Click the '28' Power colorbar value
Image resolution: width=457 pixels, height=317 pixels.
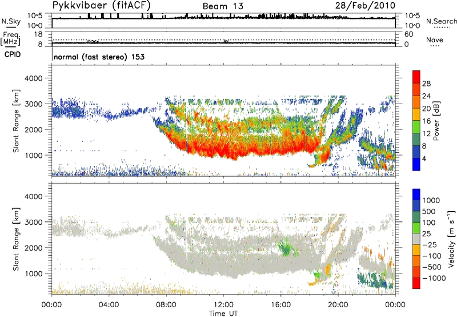(426, 84)
